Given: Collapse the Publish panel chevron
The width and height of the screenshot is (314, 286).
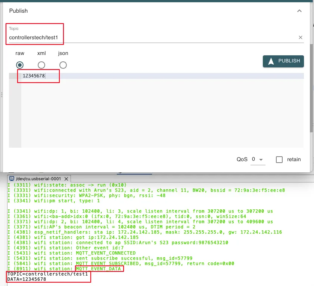Looking at the screenshot, I should point(299,11).
